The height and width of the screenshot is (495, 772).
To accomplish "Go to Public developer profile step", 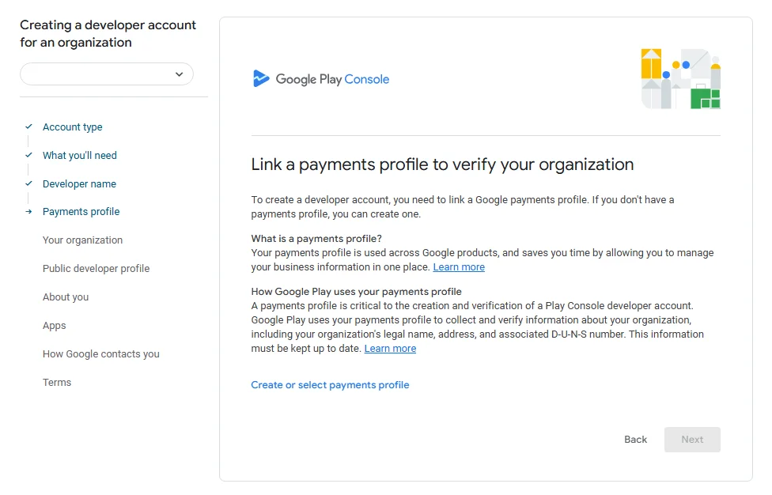I will [x=96, y=269].
